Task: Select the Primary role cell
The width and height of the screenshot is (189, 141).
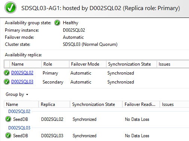Action: click(x=51, y=73)
